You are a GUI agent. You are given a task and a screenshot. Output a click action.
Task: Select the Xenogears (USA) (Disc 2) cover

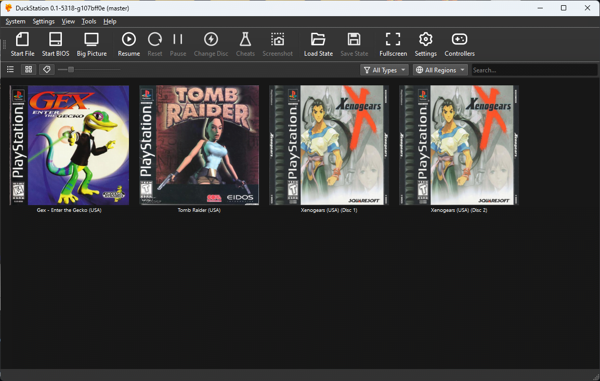pyautogui.click(x=459, y=145)
